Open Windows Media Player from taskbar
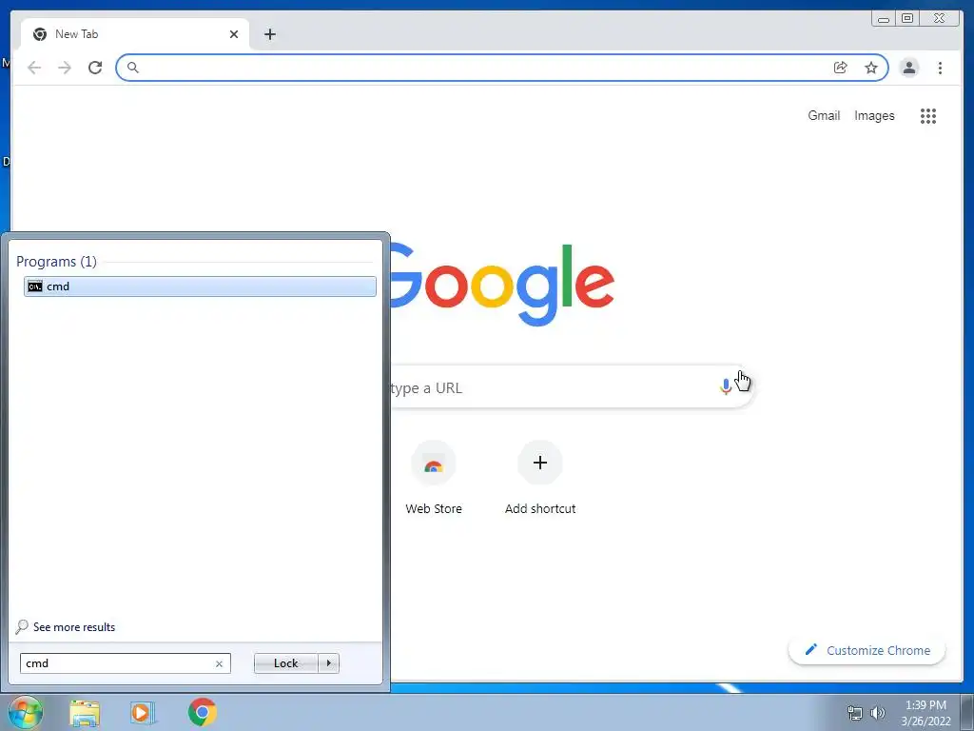This screenshot has height=731, width=974. click(143, 712)
